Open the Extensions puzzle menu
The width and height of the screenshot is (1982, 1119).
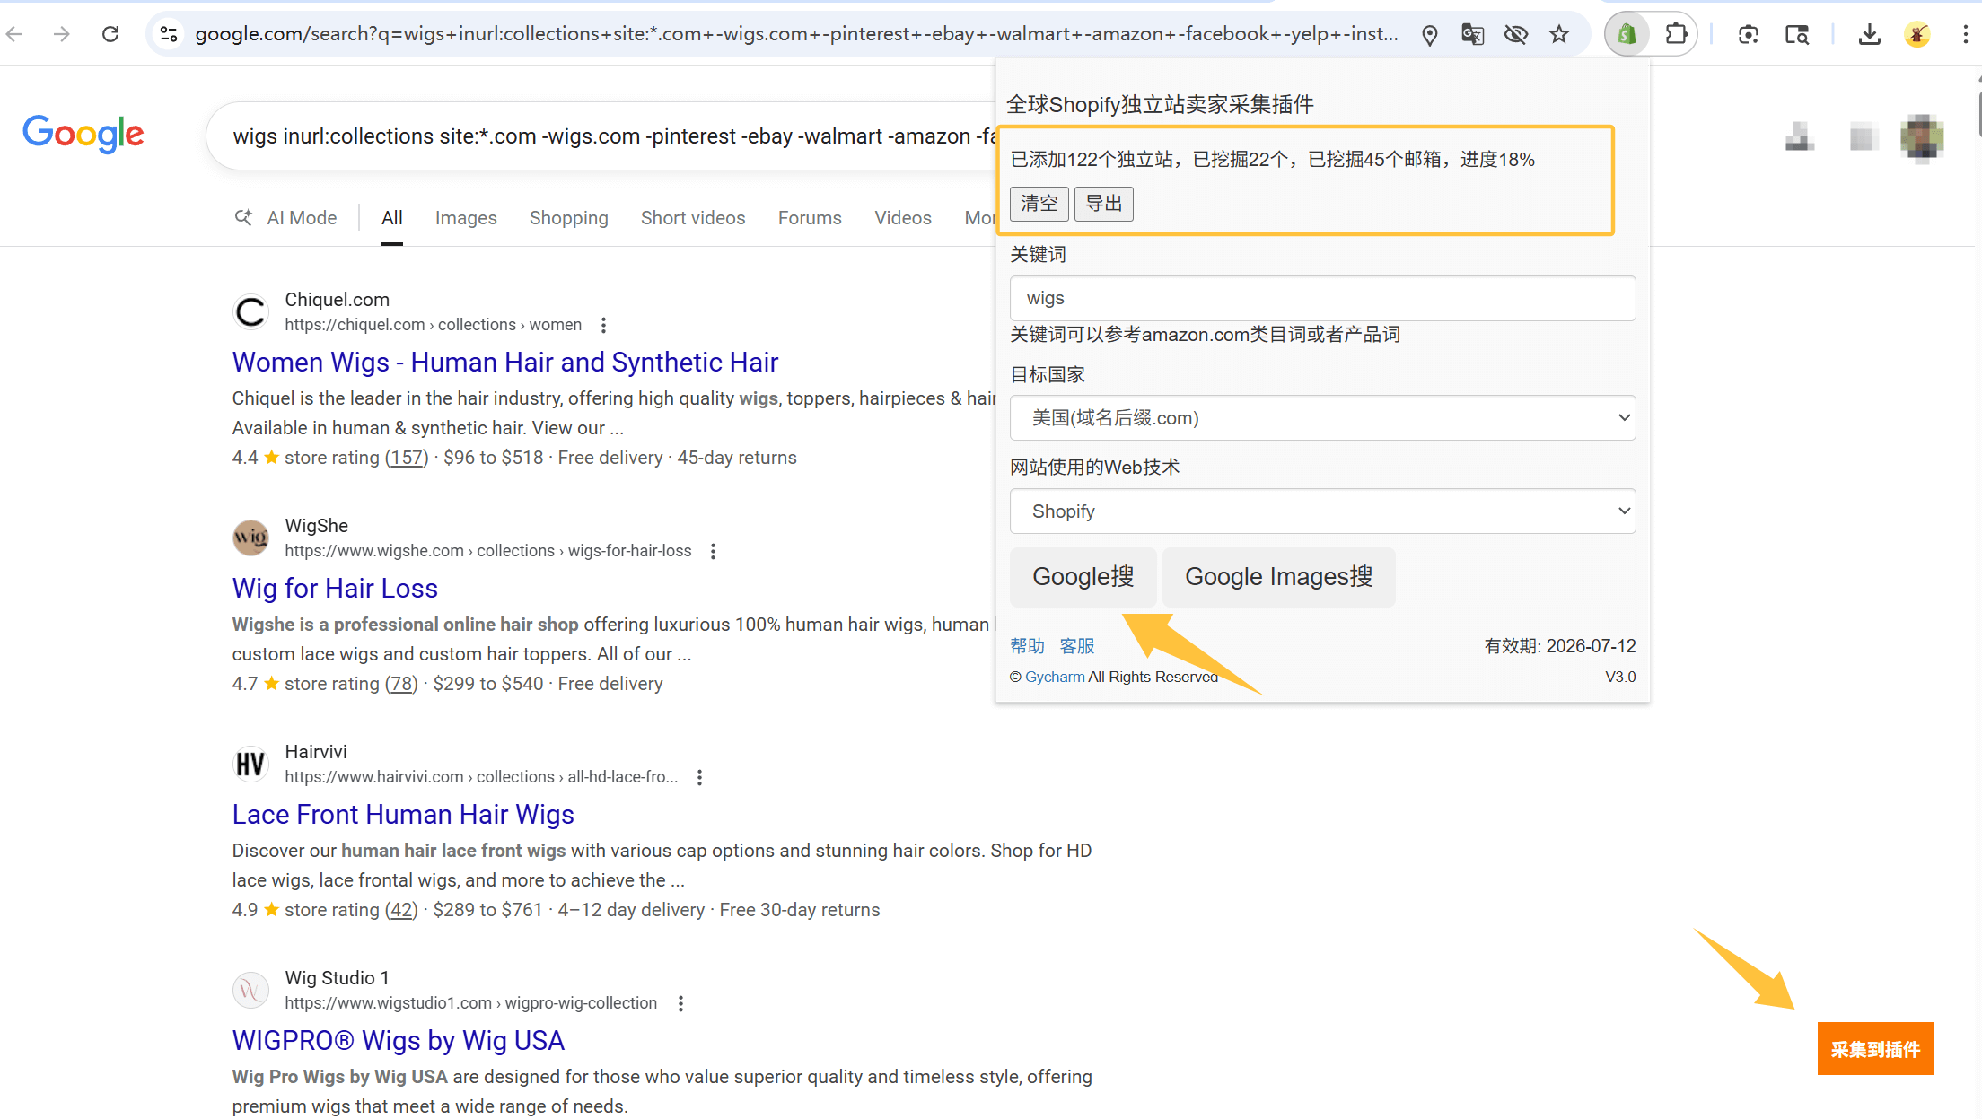point(1676,34)
